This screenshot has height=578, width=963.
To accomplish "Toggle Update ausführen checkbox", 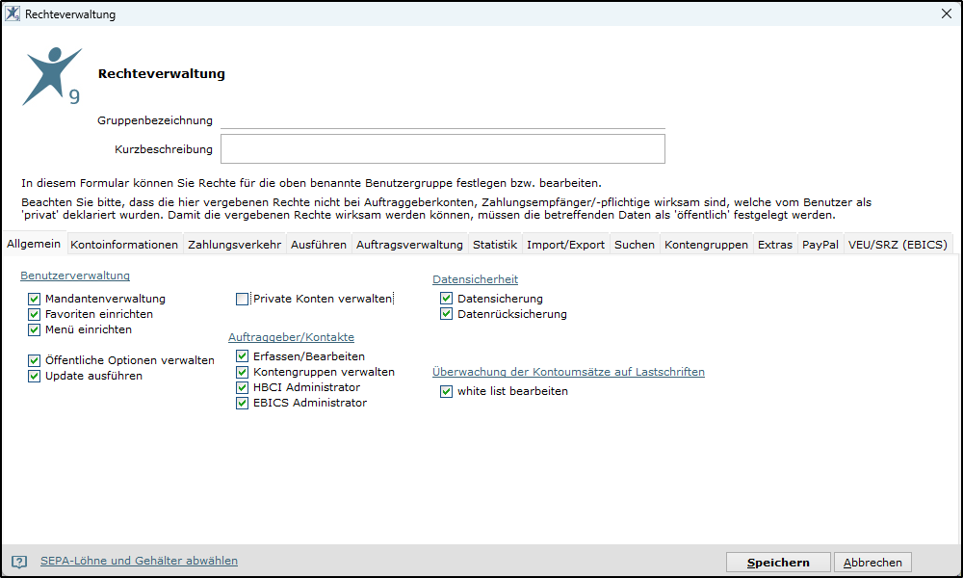I will coord(35,376).
